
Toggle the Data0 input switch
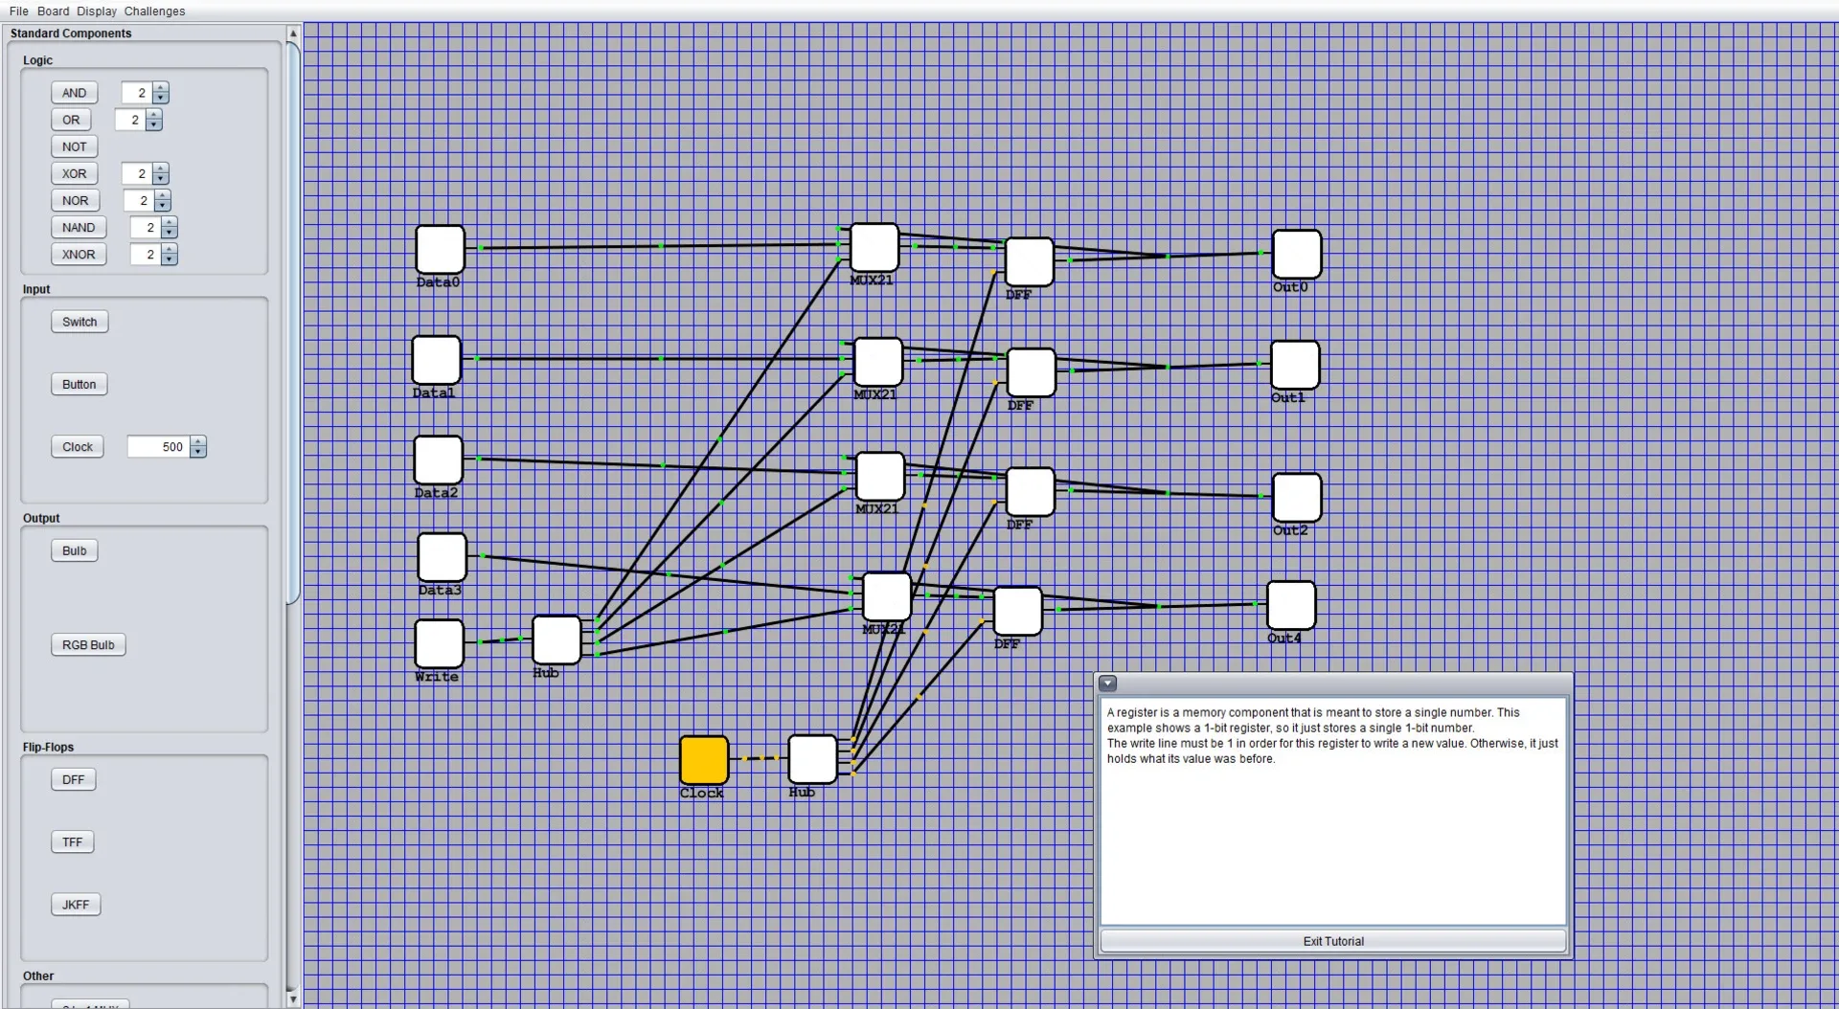440,249
